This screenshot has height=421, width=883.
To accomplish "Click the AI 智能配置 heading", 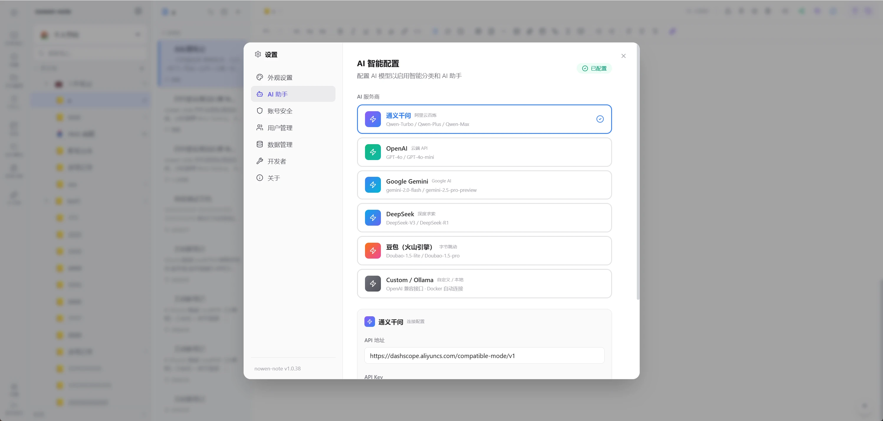I will click(378, 64).
